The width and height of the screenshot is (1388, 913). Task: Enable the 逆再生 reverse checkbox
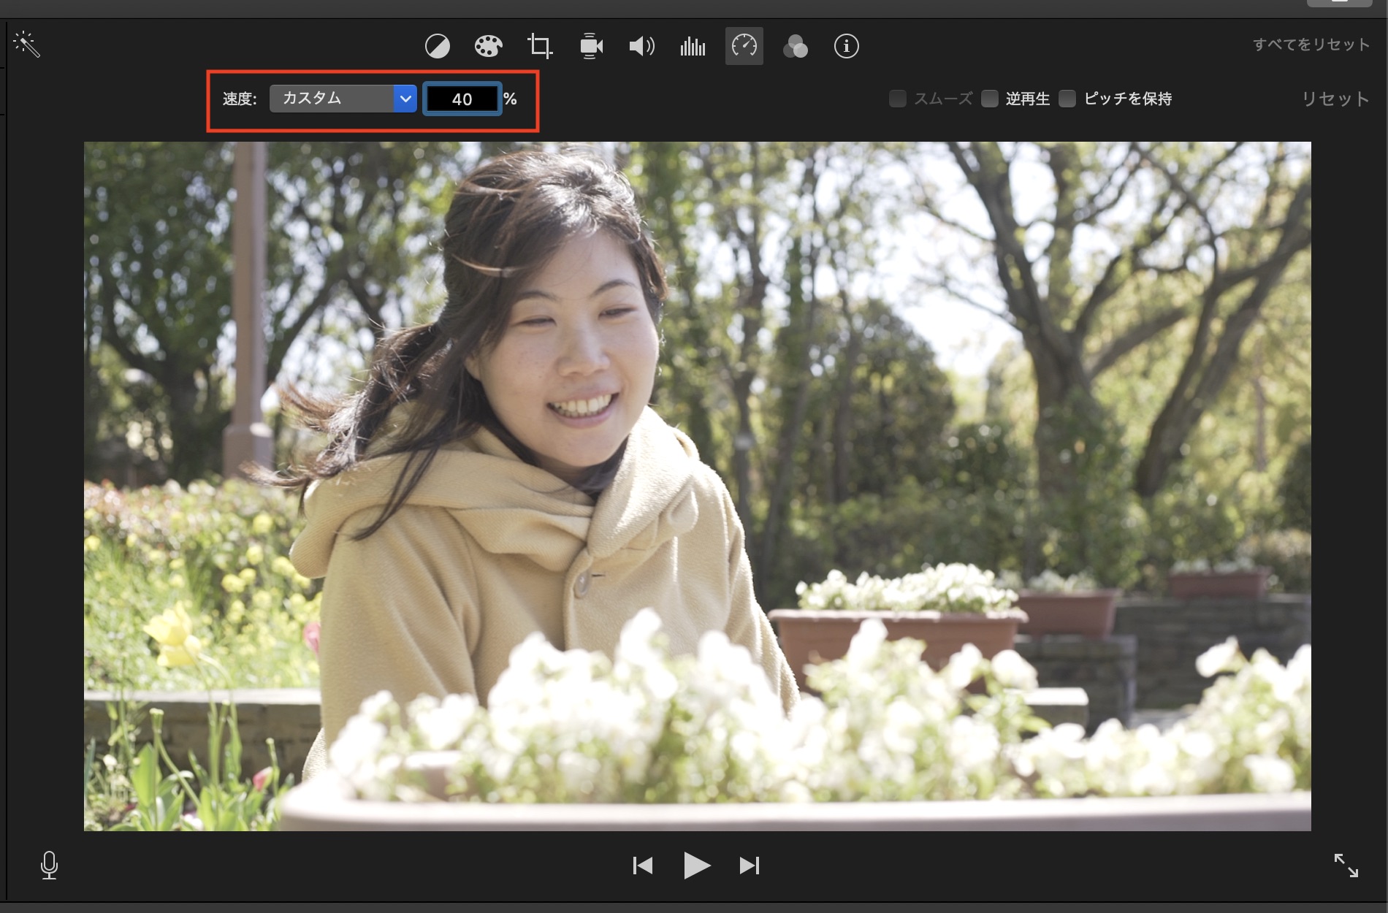990,99
